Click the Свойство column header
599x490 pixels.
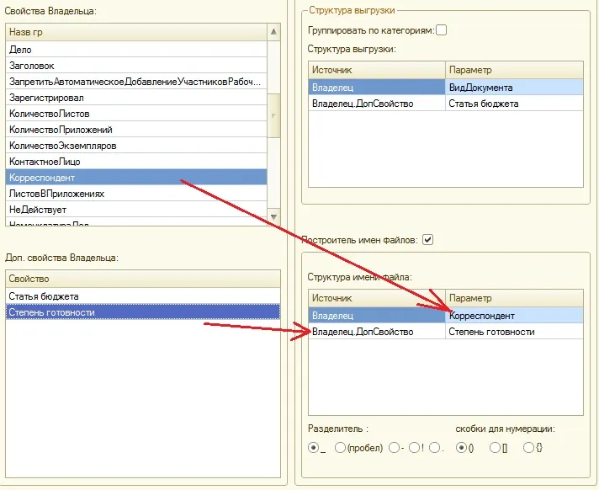tap(143, 279)
